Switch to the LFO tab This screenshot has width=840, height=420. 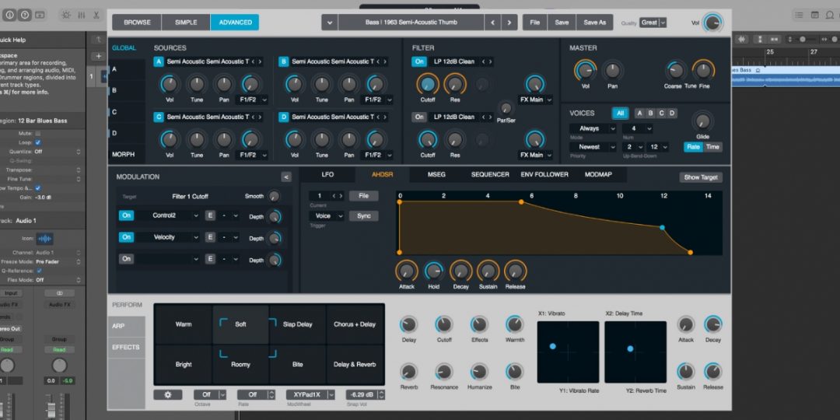[x=327, y=175]
